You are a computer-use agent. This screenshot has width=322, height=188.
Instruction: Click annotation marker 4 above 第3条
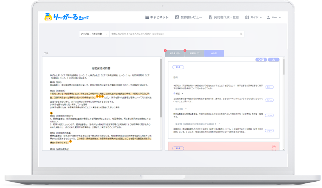tap(51, 113)
